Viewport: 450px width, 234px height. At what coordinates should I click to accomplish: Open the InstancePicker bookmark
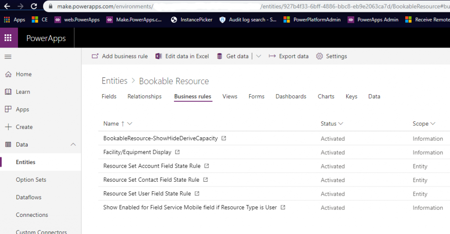coord(192,19)
